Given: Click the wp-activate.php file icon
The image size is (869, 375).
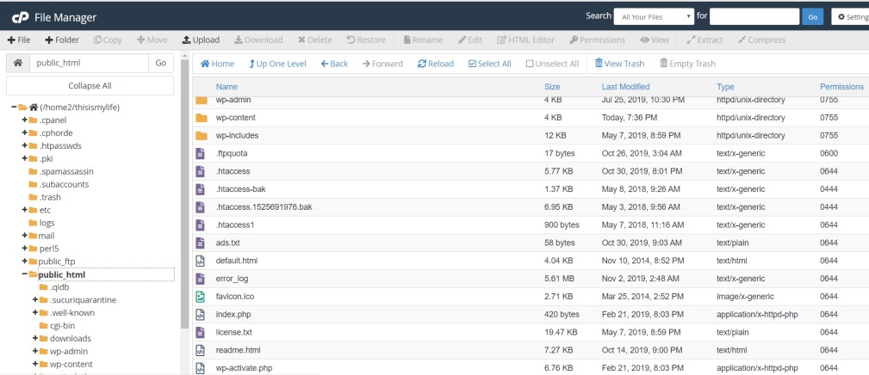Looking at the screenshot, I should (200, 368).
